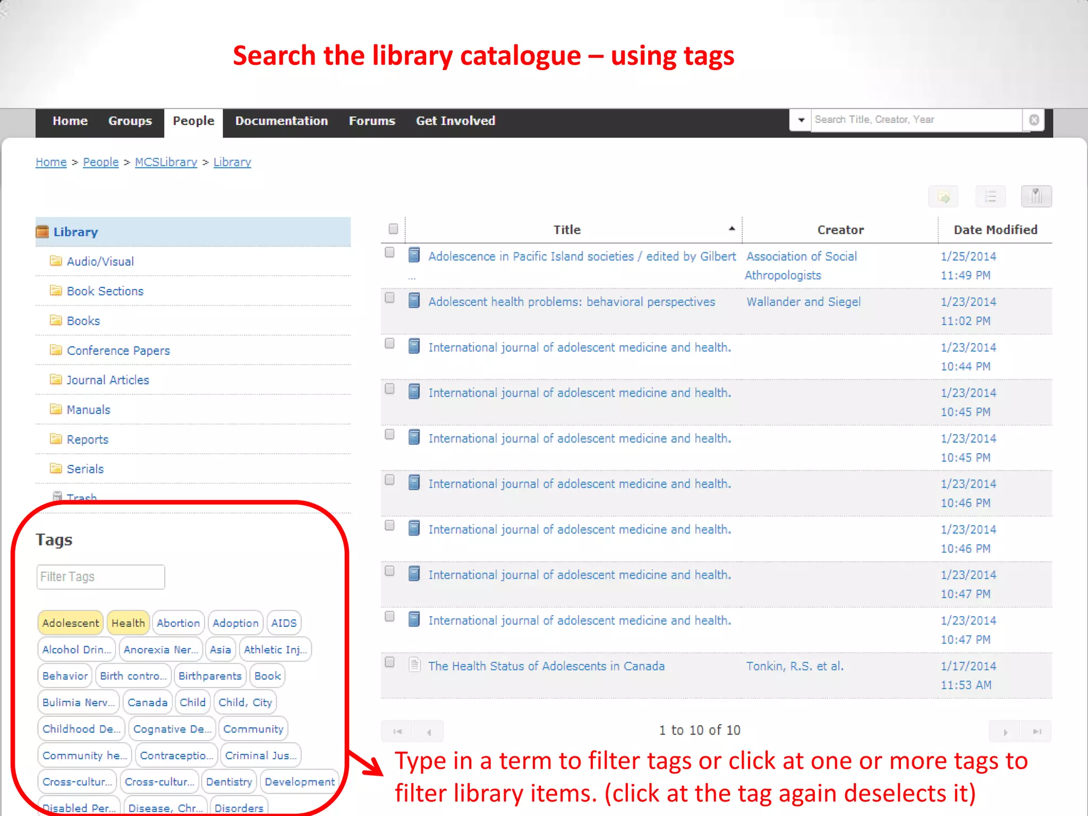Open Adolescent health problems: behavioral perspectives

coord(572,302)
